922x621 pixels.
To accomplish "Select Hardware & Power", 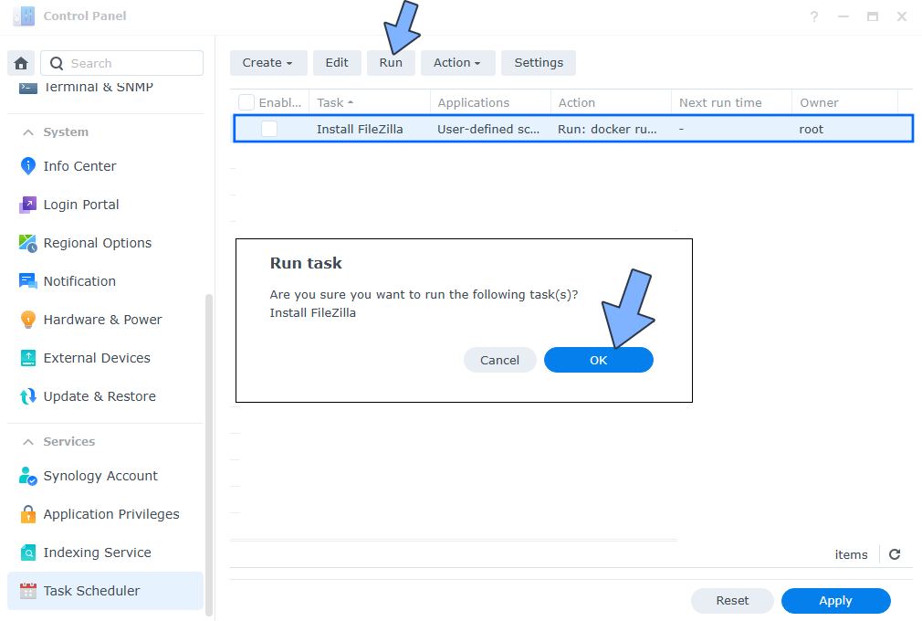I will (x=102, y=320).
